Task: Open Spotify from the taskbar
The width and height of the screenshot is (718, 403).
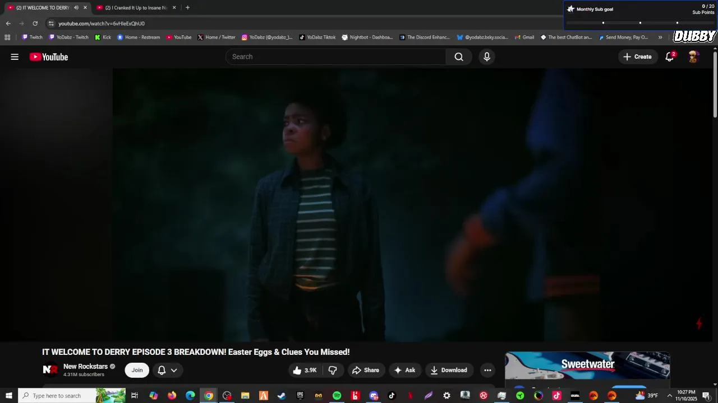Action: point(337,396)
